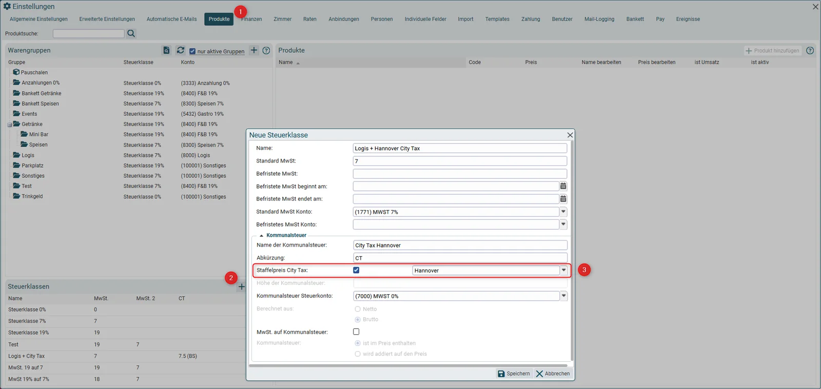Select the Trinkgeld group
The image size is (821, 389).
click(32, 196)
